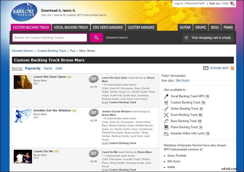The width and height of the screenshot is (244, 172).
Task: Open Piano Backing Track sidebar link
Action: click(x=184, y=127)
